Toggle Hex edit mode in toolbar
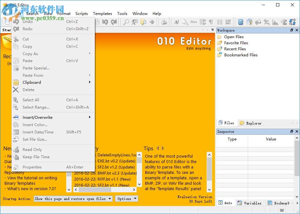 [194, 22]
